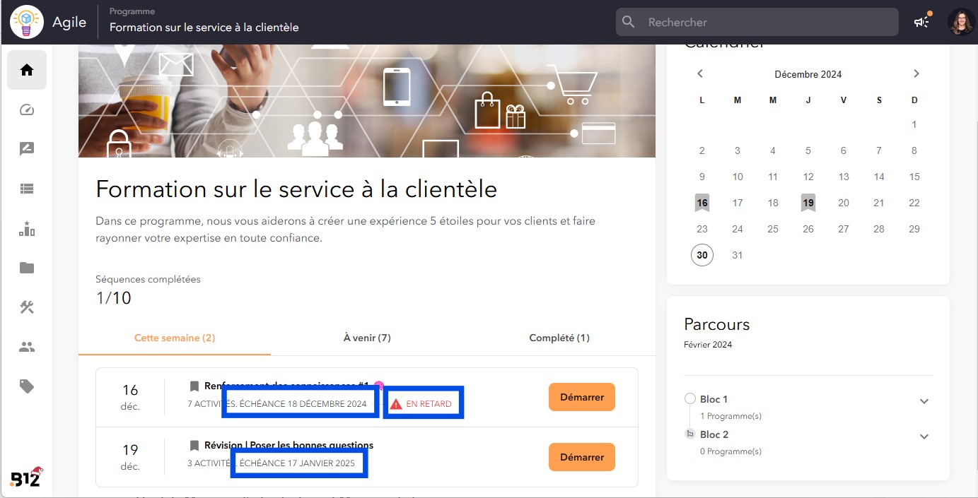Open the user profile avatar

click(961, 22)
